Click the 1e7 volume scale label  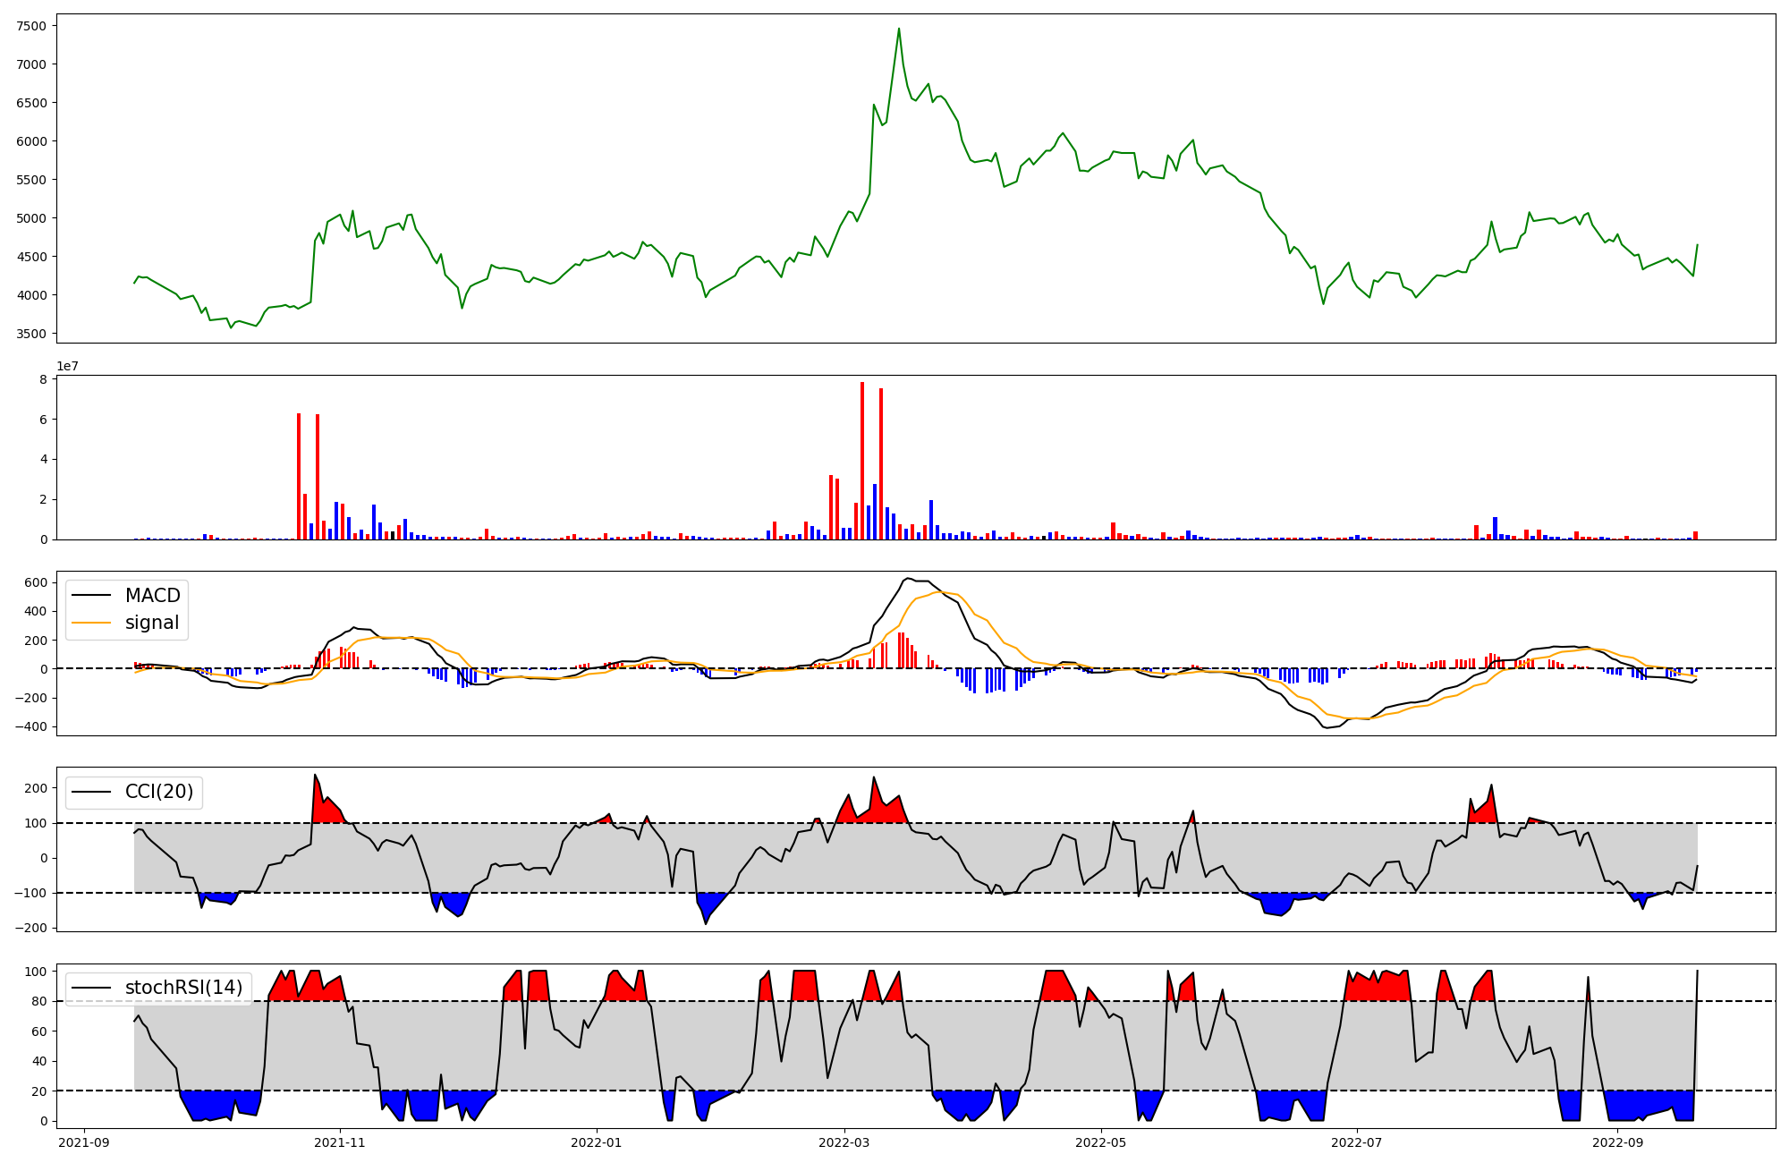point(67,366)
